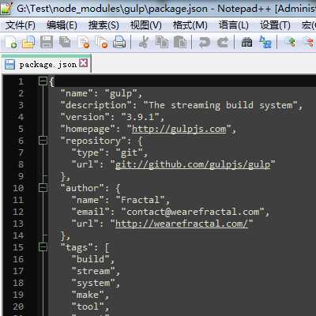Viewport: 316px width, 316px height.
Task: Open a file with folder icon
Action: 28,42
